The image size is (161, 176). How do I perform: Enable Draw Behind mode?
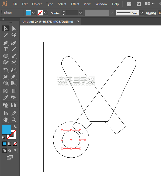click(10, 150)
